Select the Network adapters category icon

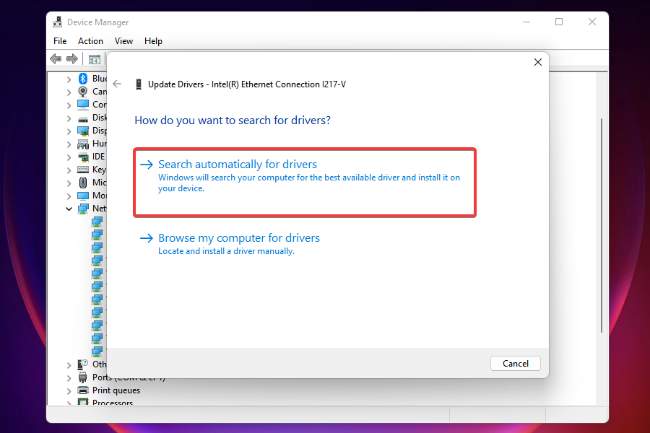83,209
